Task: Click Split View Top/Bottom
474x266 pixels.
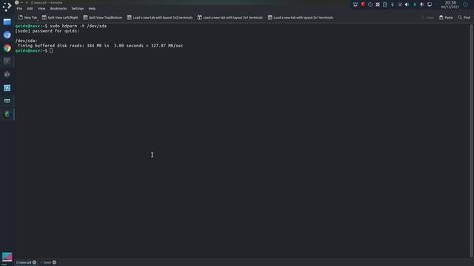Action: pyautogui.click(x=103, y=18)
